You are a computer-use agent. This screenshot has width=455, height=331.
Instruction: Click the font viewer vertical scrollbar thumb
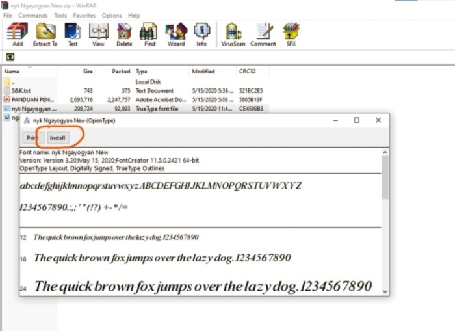coord(385,178)
